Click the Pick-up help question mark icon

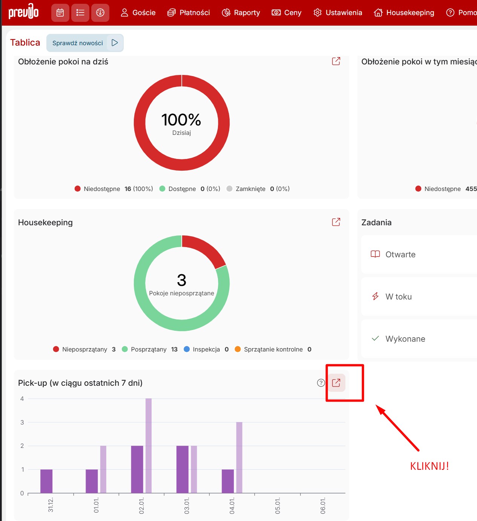click(x=321, y=383)
